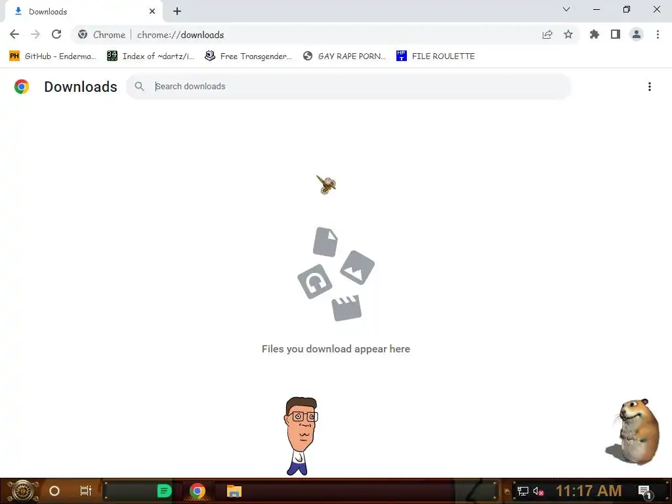Image resolution: width=672 pixels, height=504 pixels.
Task: Focus the Search downloads field
Action: click(x=348, y=86)
